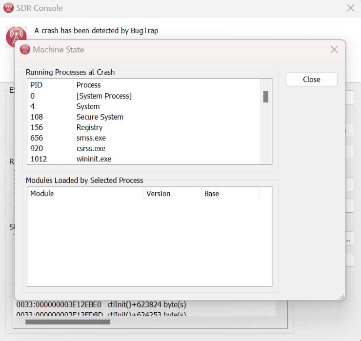The width and height of the screenshot is (361, 341).
Task: Click the resize grip of Machine State dialog
Action: click(x=341, y=297)
